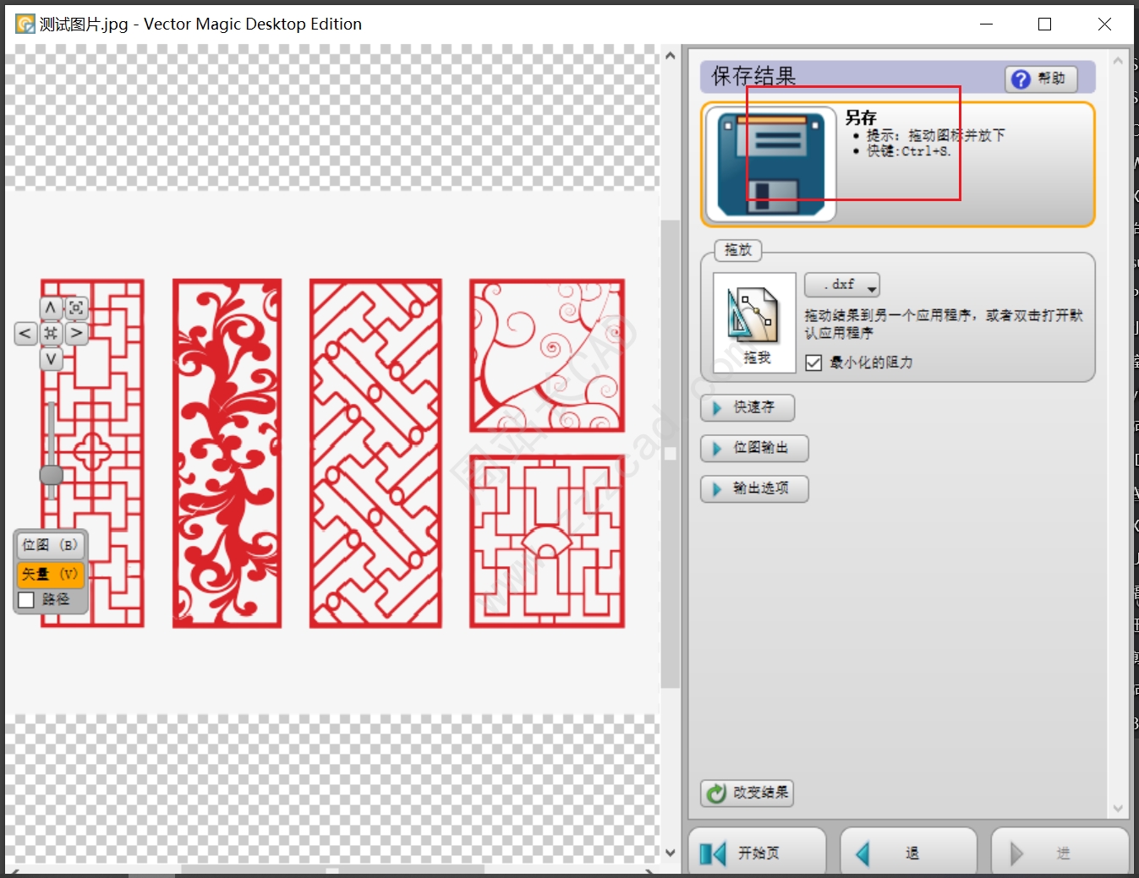Click the green refresh icon on 改变结果
Viewport: 1139px width, 878px height.
(714, 793)
